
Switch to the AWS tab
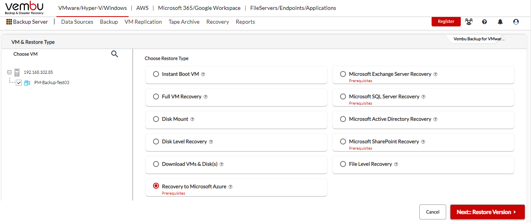tap(142, 8)
